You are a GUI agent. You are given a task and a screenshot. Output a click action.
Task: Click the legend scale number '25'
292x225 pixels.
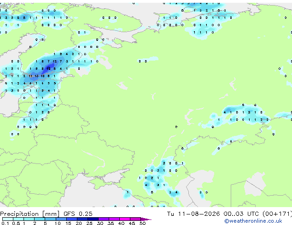(x=89, y=223)
